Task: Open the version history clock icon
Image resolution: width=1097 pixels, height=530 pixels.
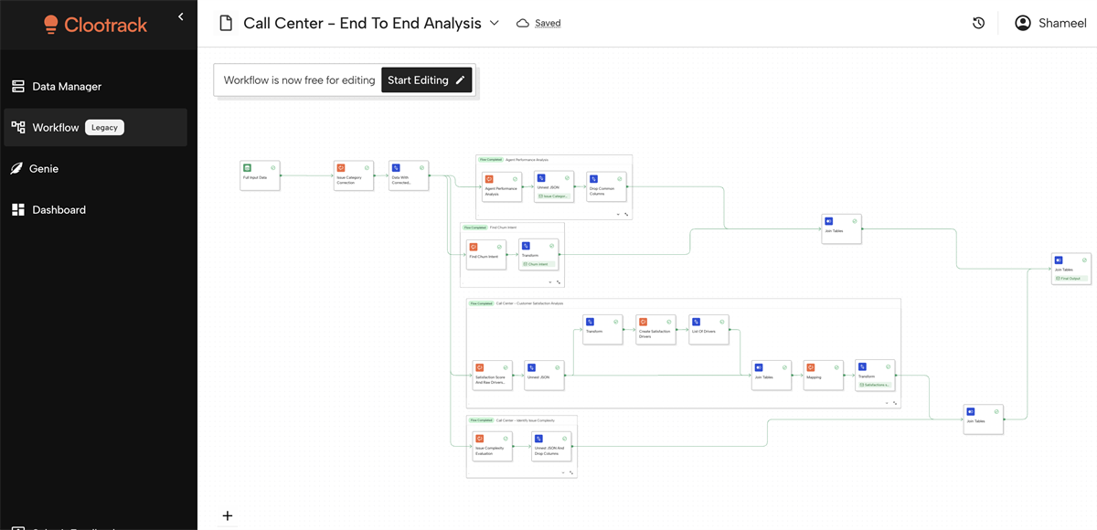Action: click(x=978, y=23)
